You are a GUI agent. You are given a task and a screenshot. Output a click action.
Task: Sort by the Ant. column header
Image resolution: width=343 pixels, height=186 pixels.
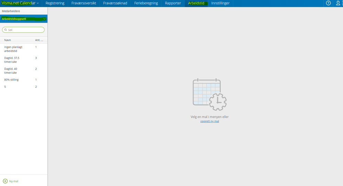point(39,40)
